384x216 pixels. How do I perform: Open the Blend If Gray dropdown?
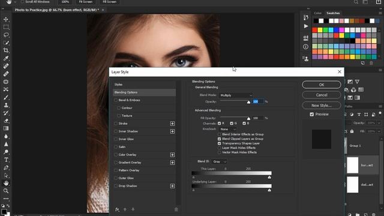220,161
